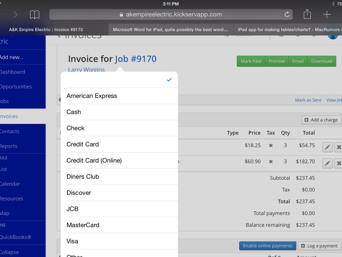Reload the page using the refresh icon

[x=287, y=14]
